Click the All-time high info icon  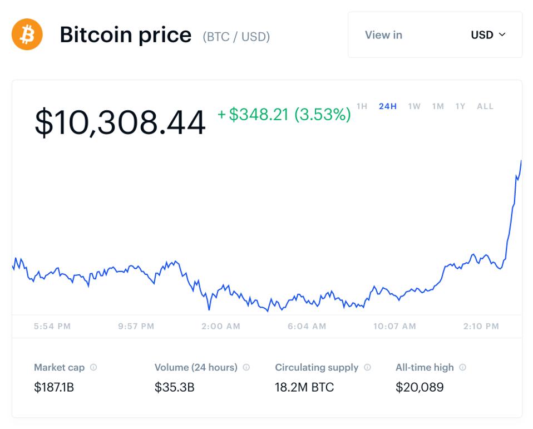click(463, 367)
